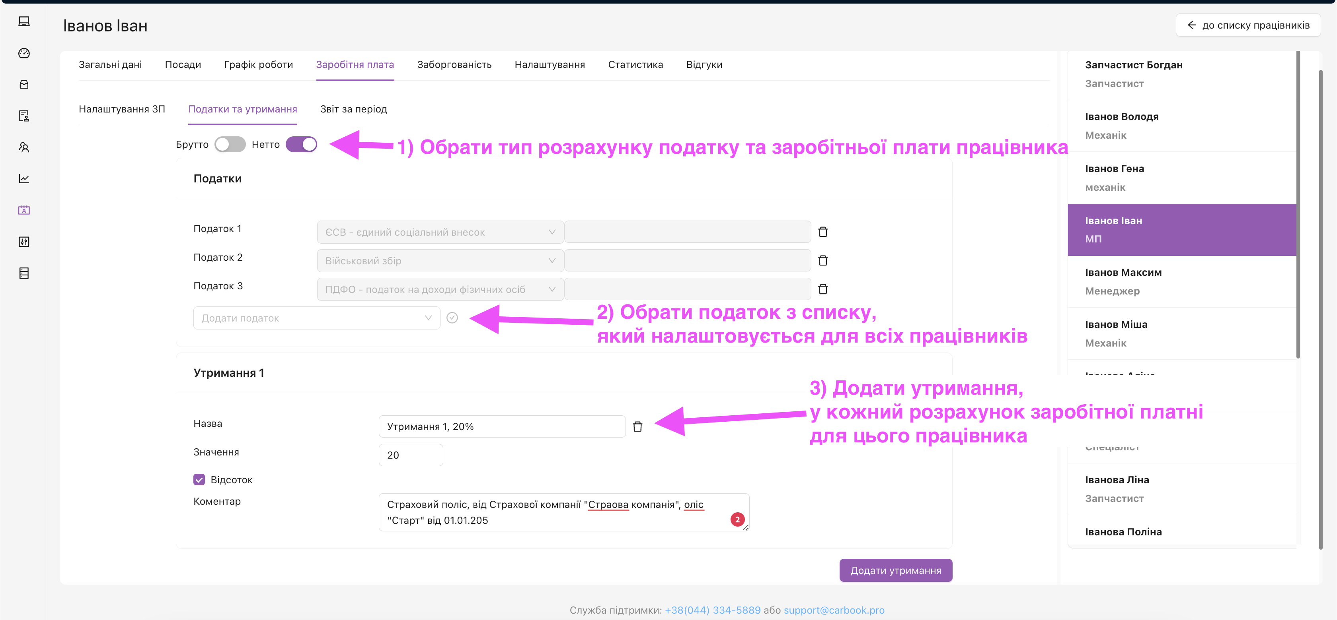The image size is (1337, 620).
Task: Open the Додати податок dropdown
Action: pos(317,318)
